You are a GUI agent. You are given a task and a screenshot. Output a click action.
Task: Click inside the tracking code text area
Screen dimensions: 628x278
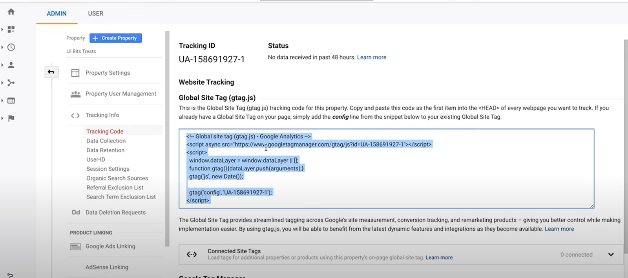pyautogui.click(x=386, y=168)
